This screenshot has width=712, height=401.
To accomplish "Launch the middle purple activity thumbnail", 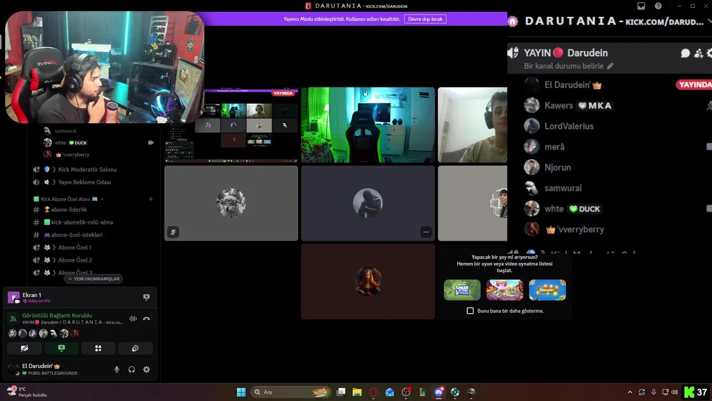I will click(505, 290).
